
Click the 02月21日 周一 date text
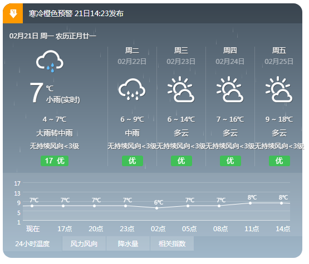pyautogui.click(x=31, y=36)
